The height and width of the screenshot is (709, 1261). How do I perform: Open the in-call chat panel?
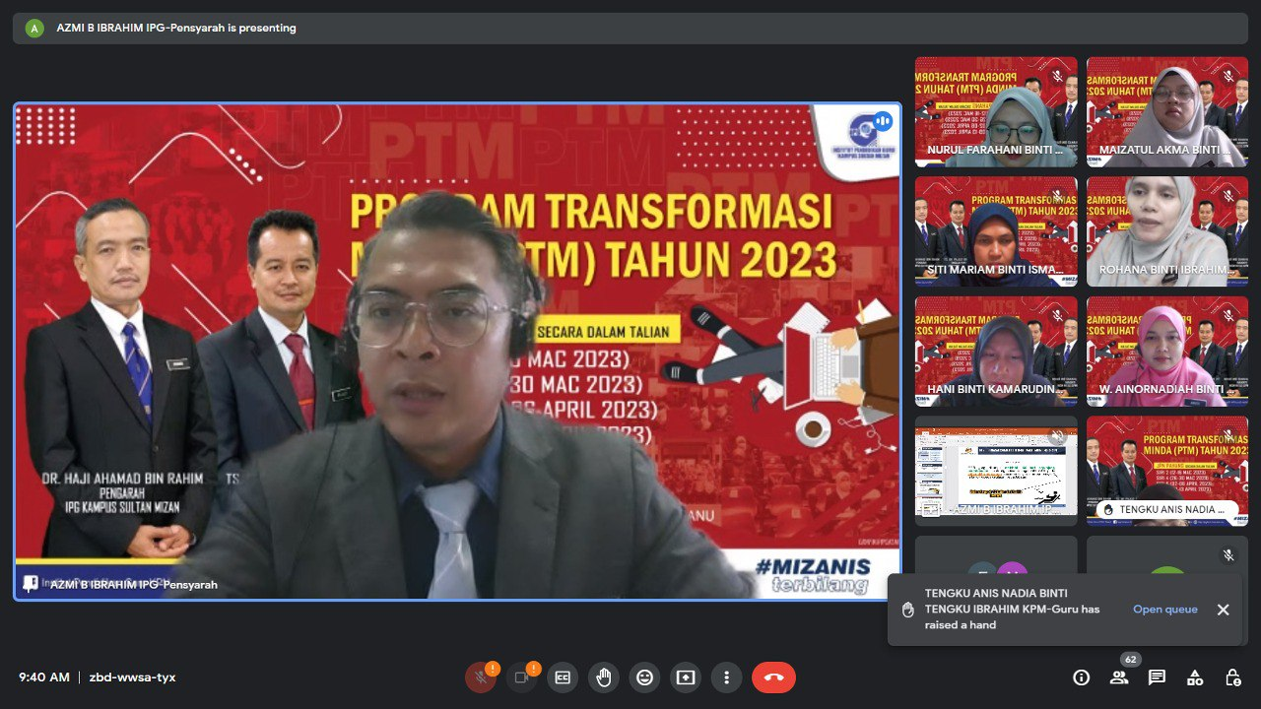click(x=1157, y=677)
